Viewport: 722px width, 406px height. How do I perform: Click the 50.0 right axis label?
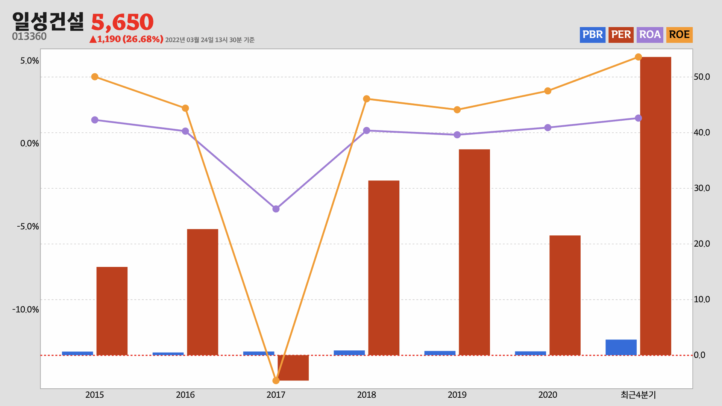pyautogui.click(x=702, y=77)
